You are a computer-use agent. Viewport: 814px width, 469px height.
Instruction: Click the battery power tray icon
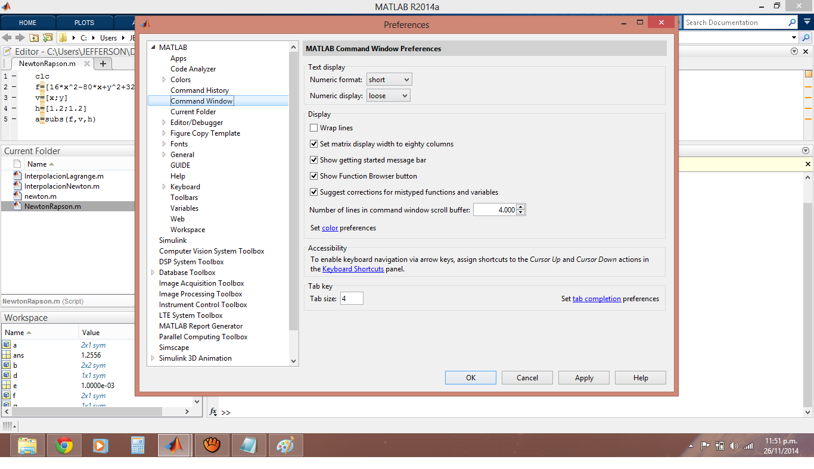[x=720, y=446]
